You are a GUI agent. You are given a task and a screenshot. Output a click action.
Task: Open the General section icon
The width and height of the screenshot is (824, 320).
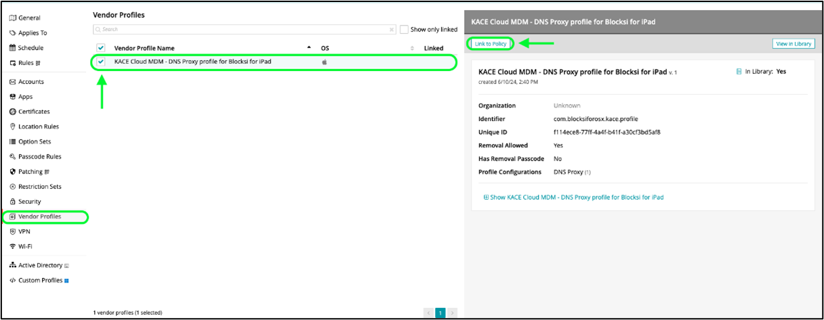pyautogui.click(x=13, y=18)
